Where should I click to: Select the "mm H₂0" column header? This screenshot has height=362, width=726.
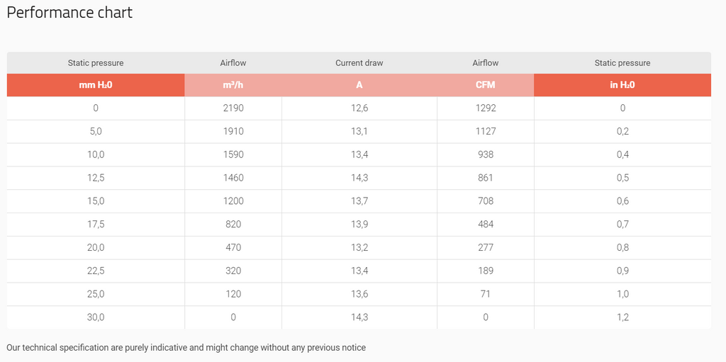pos(96,85)
